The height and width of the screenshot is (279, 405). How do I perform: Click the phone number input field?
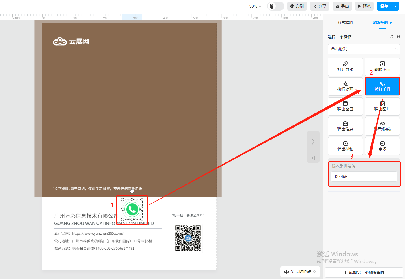pos(364,177)
